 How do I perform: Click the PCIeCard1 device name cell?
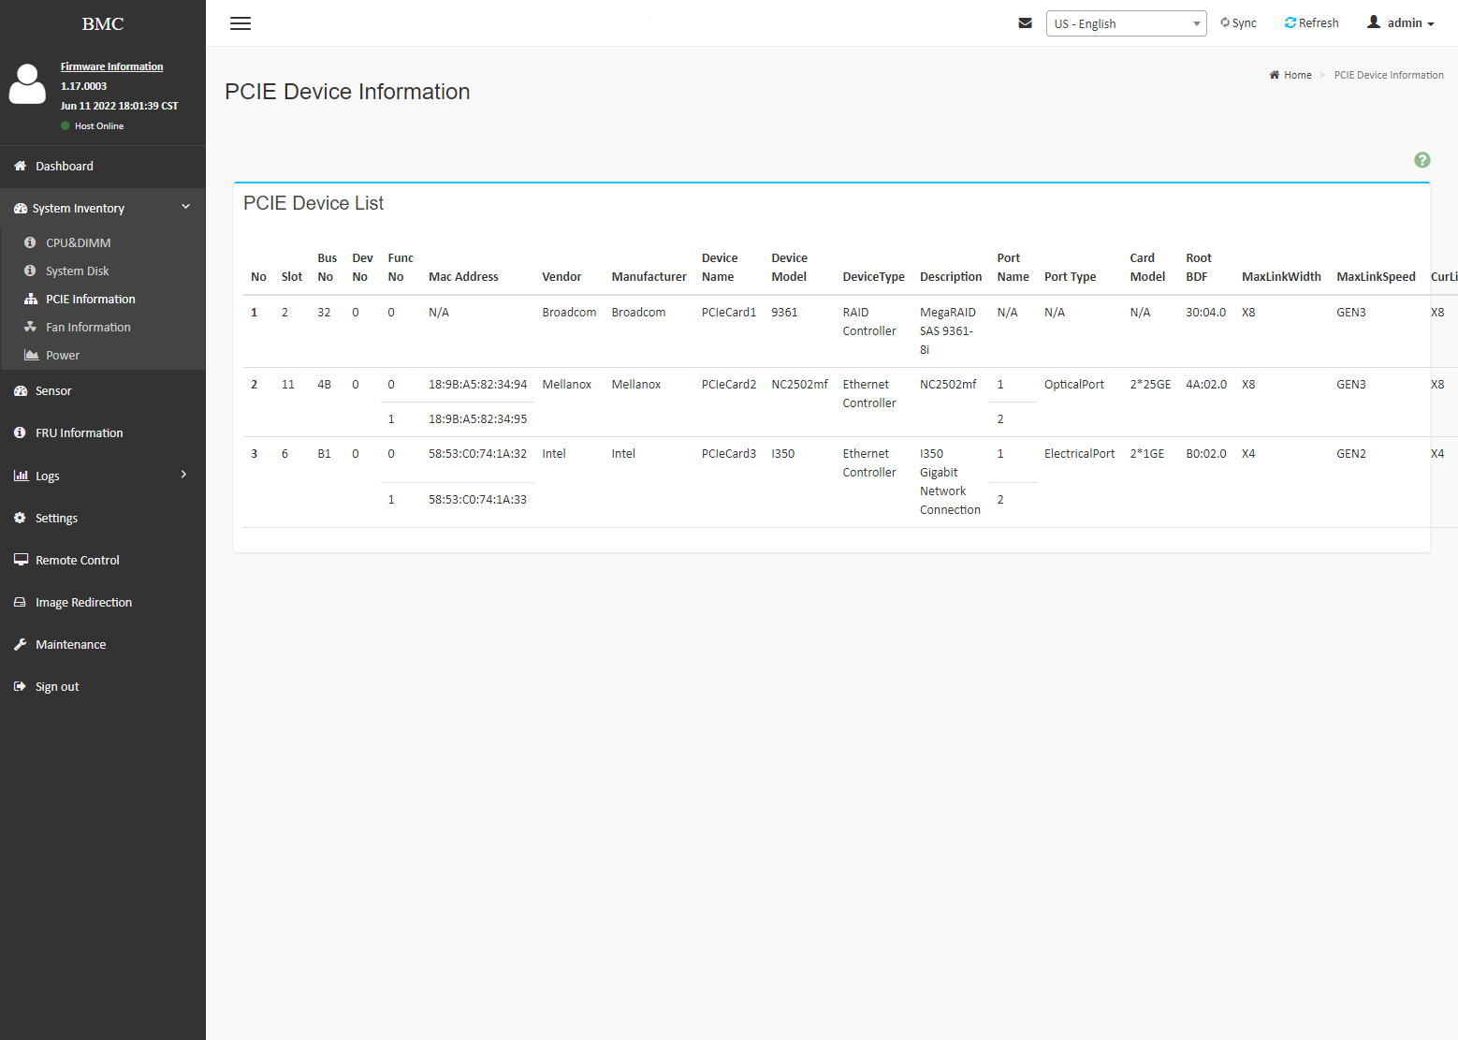[729, 312]
